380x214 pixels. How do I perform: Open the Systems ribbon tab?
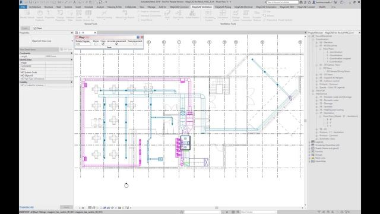(x=68, y=7)
